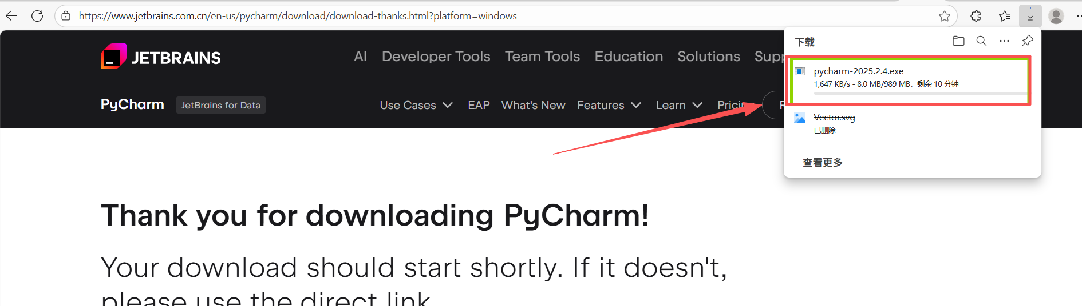Click the PyCharm product name
This screenshot has width=1082, height=306.
(132, 104)
